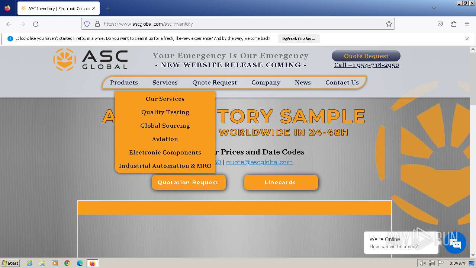Click the system clock 8:34 AM
Screen dimensions: 476x268
(x=457, y=263)
